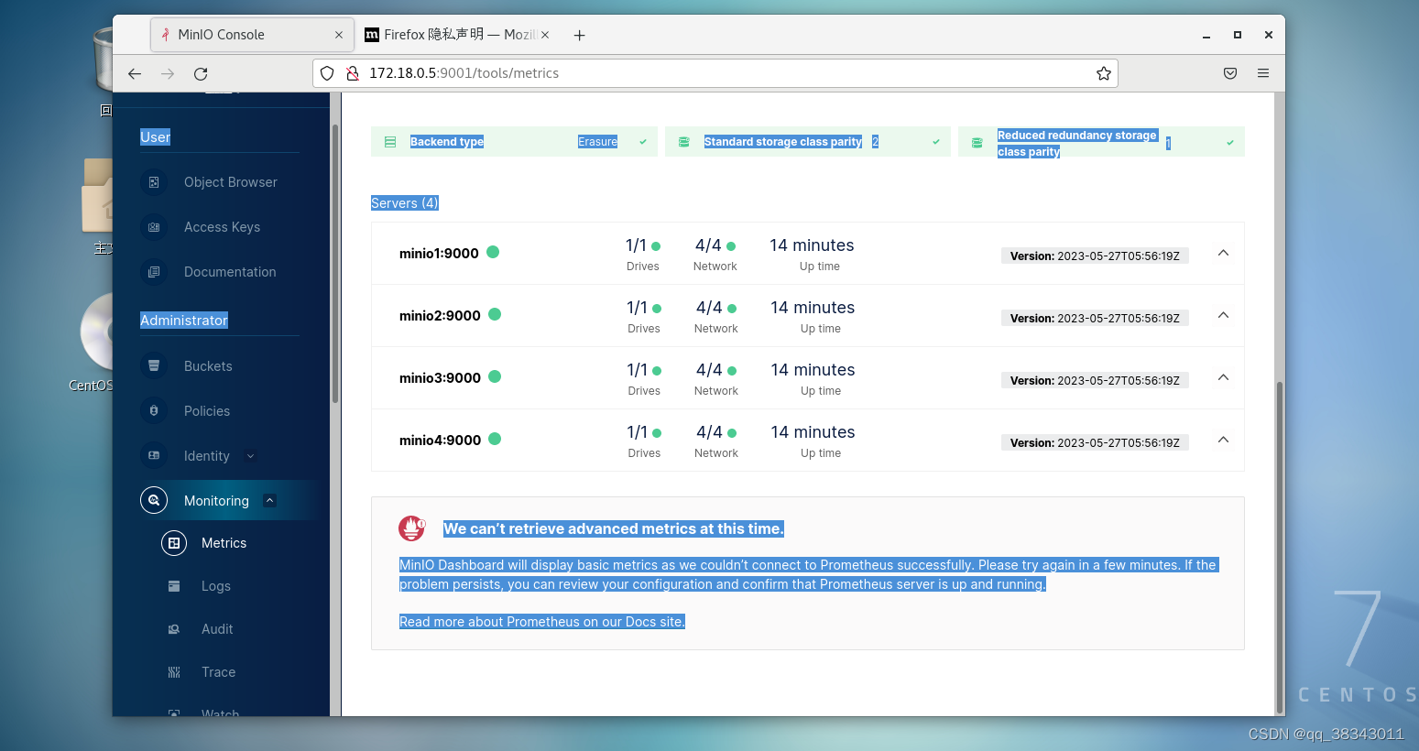
Task: Click minio1:9000 server name
Action: click(x=439, y=254)
